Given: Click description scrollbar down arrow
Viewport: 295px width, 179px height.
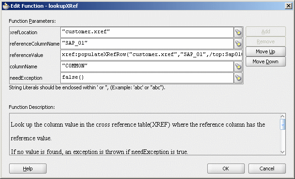Looking at the screenshot, I should 282,152.
